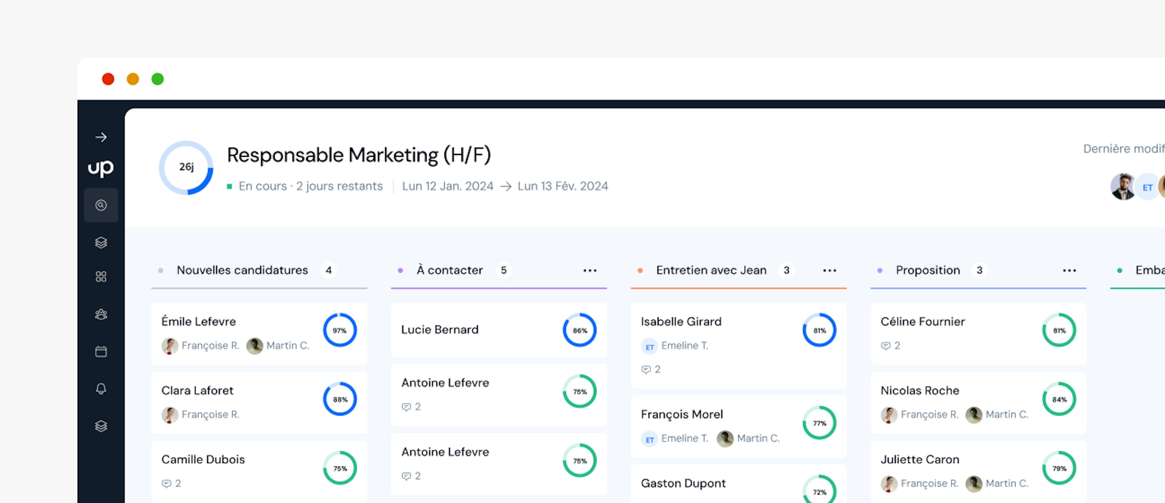Click the 'En cours · 2 jours restants' status

[311, 186]
